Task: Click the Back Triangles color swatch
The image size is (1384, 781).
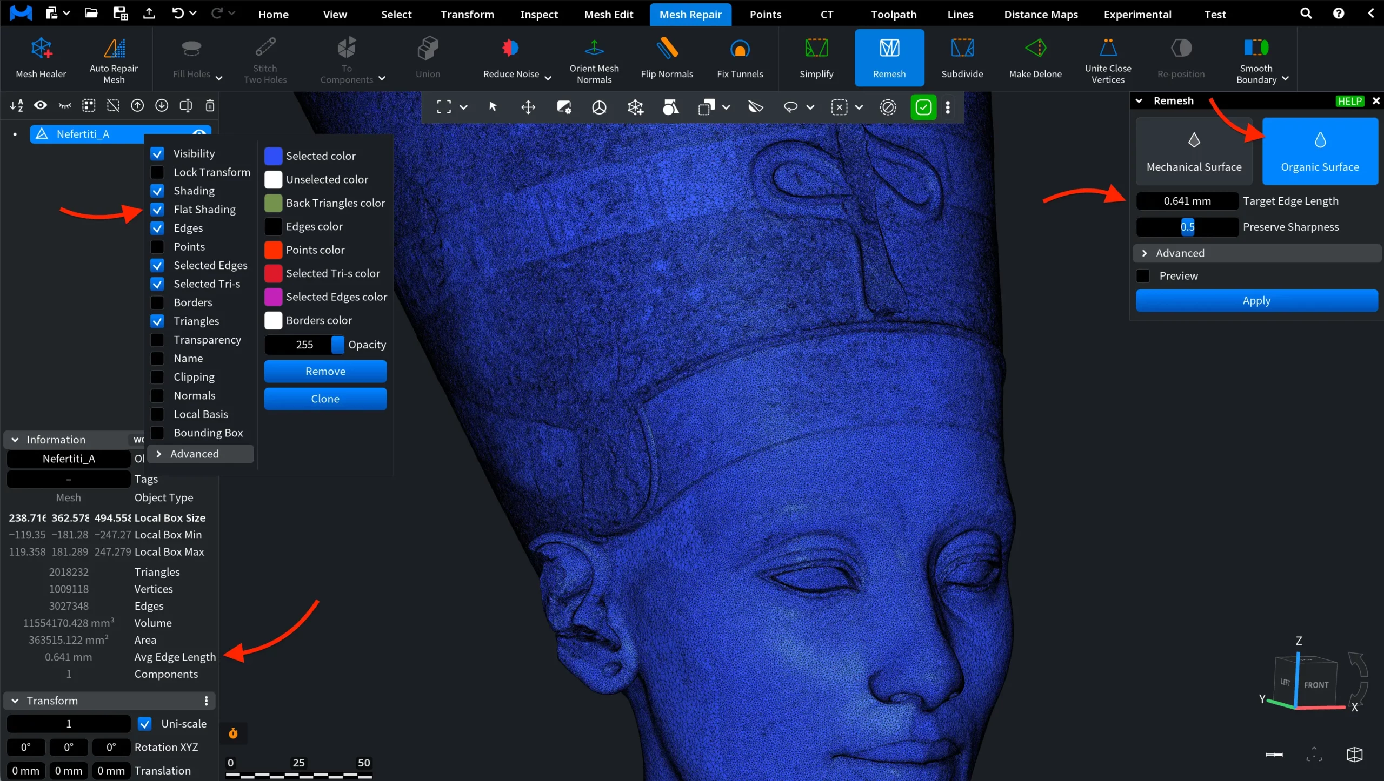Action: [x=273, y=203]
